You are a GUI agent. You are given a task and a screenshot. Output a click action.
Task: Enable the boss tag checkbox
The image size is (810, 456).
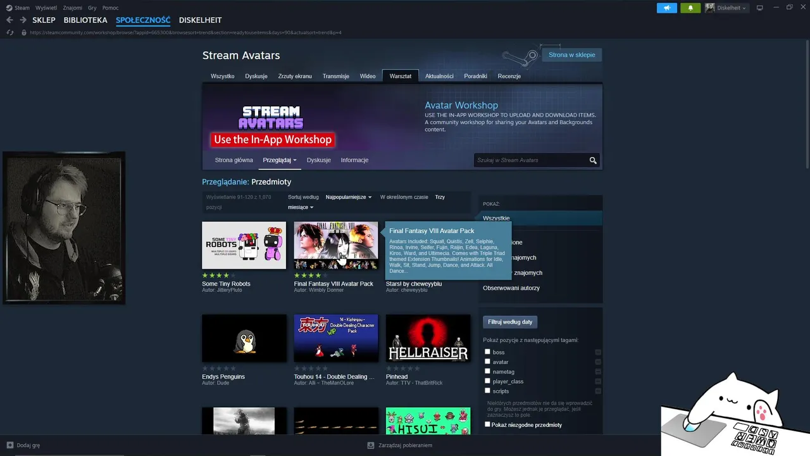point(487,351)
